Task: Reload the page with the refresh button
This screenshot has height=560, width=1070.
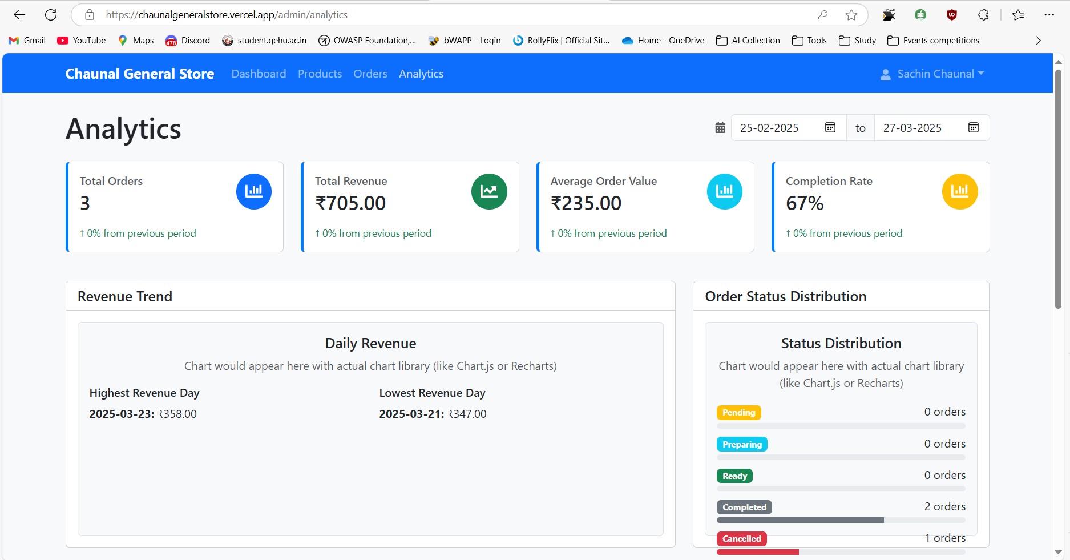Action: click(x=51, y=15)
